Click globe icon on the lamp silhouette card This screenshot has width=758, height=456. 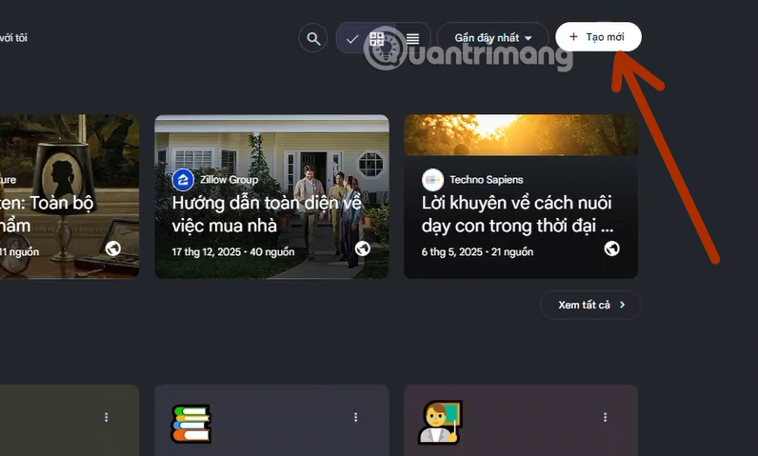(x=113, y=248)
